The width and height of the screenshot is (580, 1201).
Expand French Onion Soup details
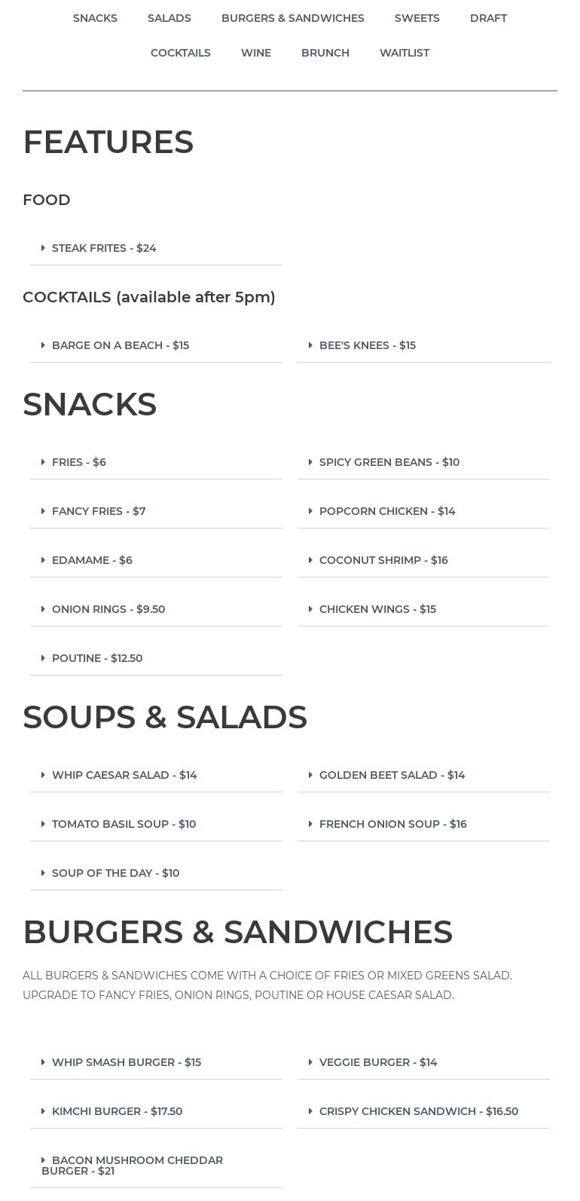point(423,824)
